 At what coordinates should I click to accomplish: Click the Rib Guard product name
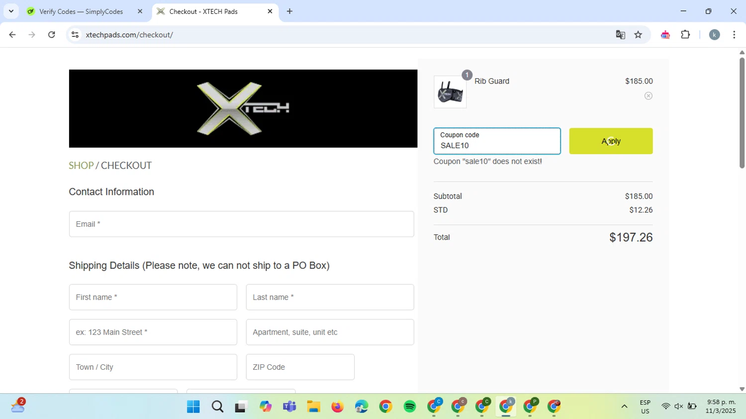click(491, 81)
